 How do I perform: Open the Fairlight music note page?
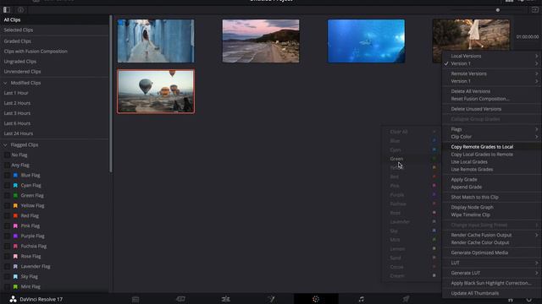coord(362,299)
